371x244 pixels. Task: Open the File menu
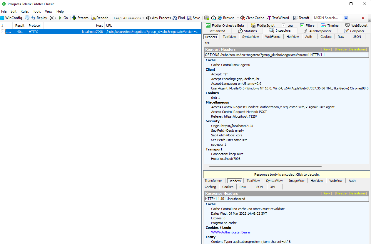click(x=4, y=11)
